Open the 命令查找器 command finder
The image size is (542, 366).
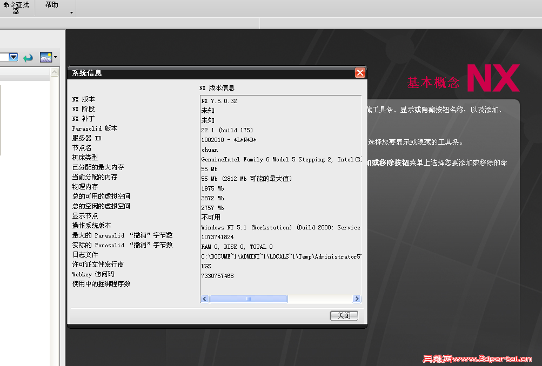click(16, 8)
